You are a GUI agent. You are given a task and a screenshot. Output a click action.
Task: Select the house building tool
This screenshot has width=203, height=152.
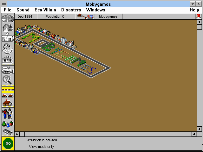(8, 28)
